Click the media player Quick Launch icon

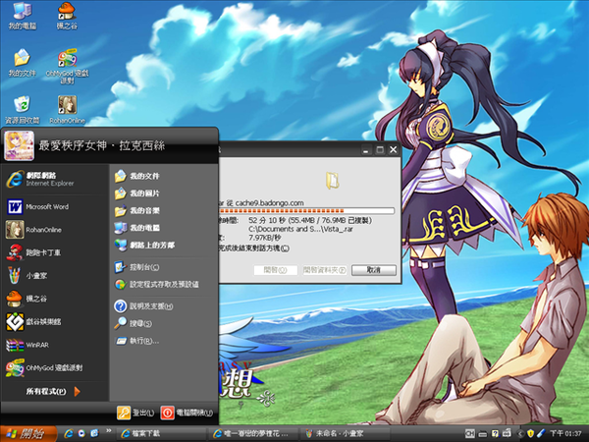point(81,433)
